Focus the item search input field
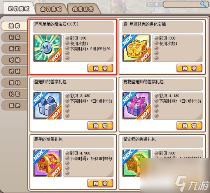 point(182,4)
